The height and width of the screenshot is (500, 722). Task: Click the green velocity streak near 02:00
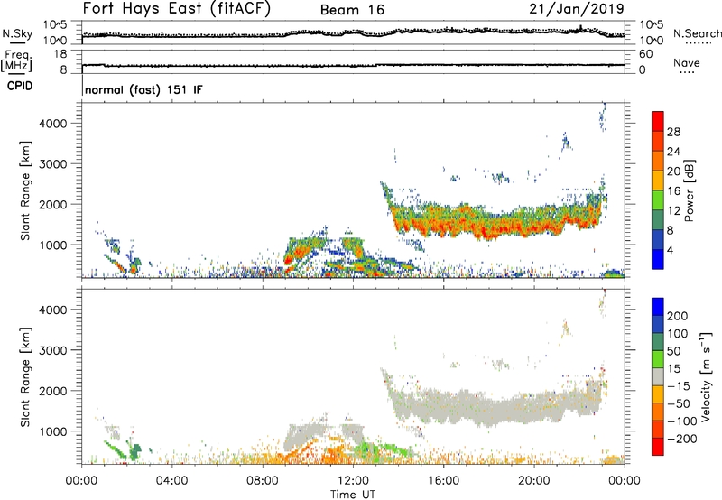pyautogui.click(x=116, y=449)
